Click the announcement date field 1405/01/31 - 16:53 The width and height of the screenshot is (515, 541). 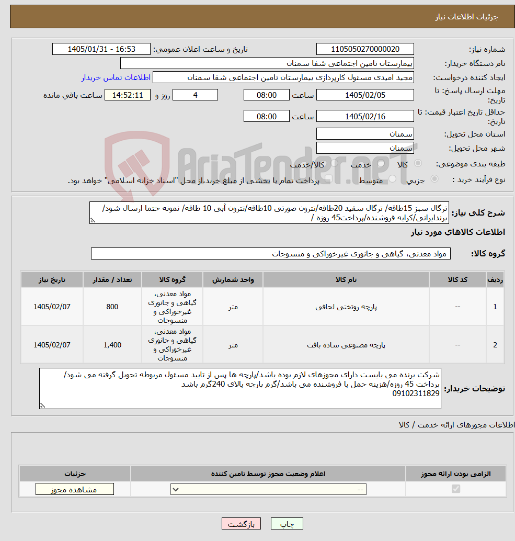101,49
